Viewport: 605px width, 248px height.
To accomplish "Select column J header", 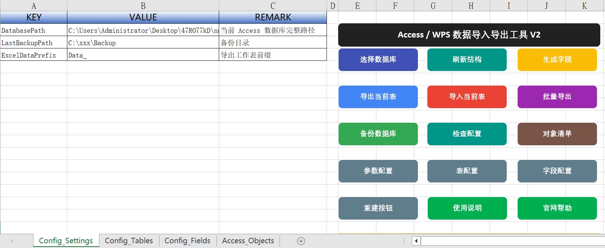I will (546, 6).
